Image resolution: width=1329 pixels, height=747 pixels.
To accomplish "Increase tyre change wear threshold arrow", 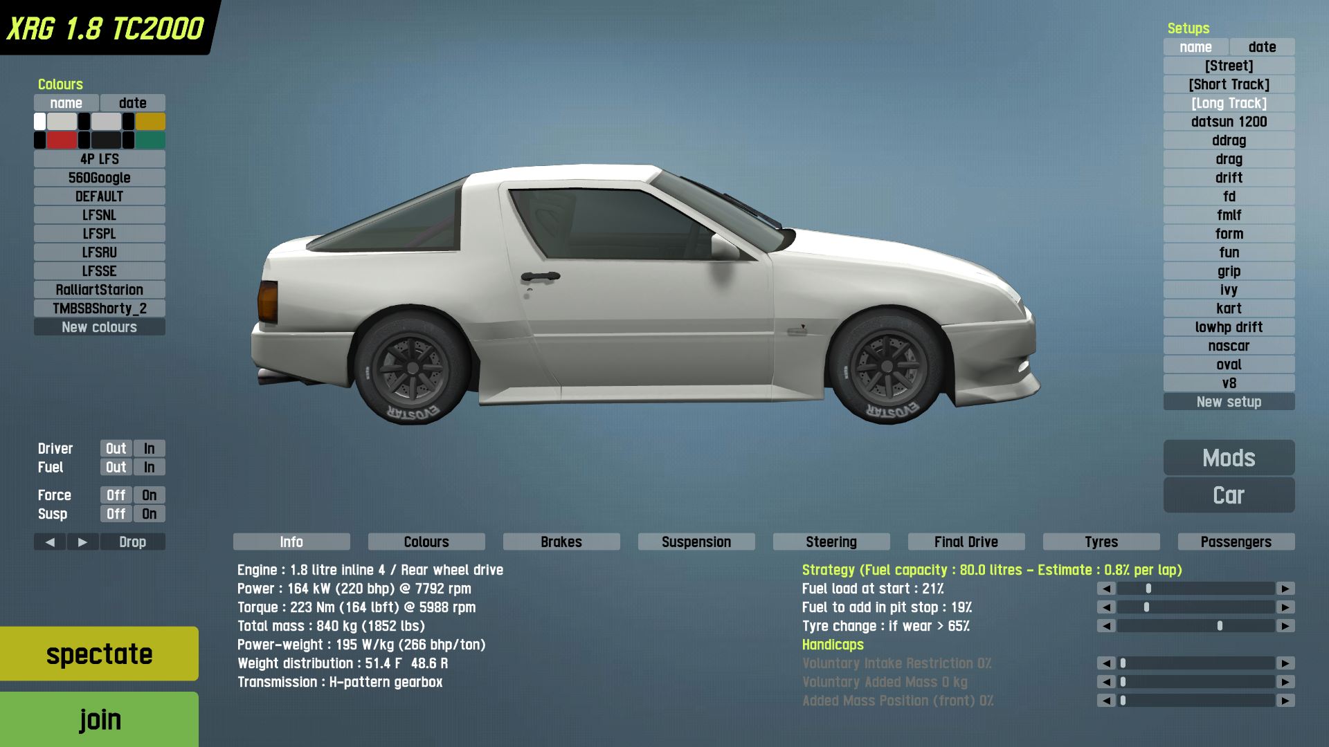I will [x=1285, y=626].
